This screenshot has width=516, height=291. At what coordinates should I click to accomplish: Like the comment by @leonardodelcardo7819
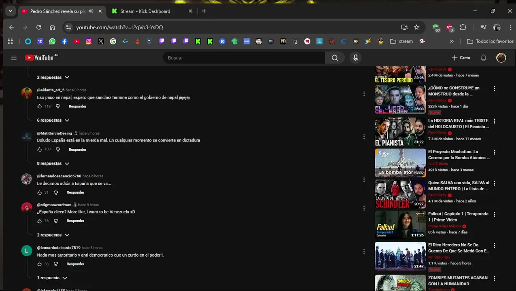tap(39, 264)
